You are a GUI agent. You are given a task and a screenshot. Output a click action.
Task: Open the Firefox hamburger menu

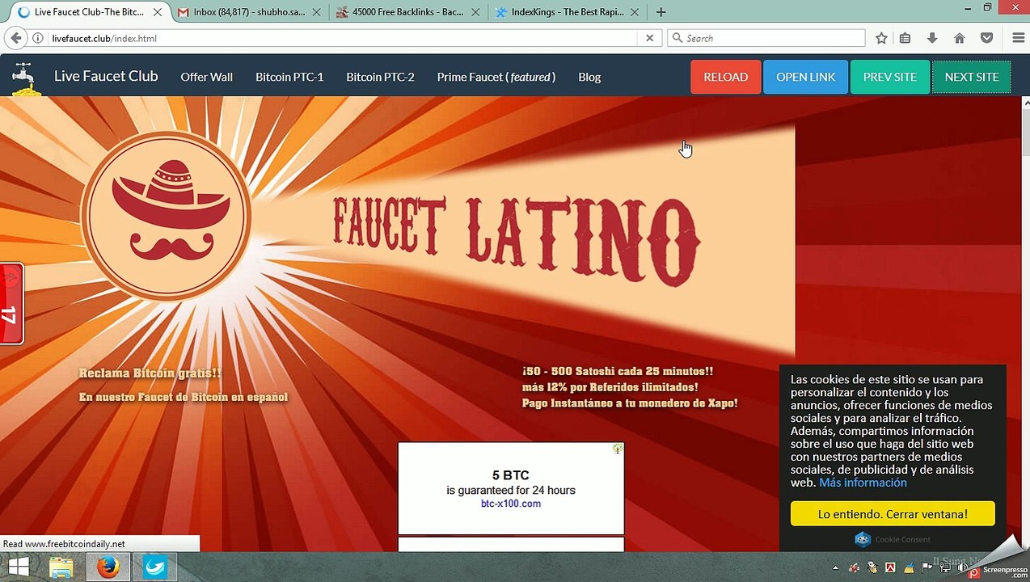[x=1018, y=38]
